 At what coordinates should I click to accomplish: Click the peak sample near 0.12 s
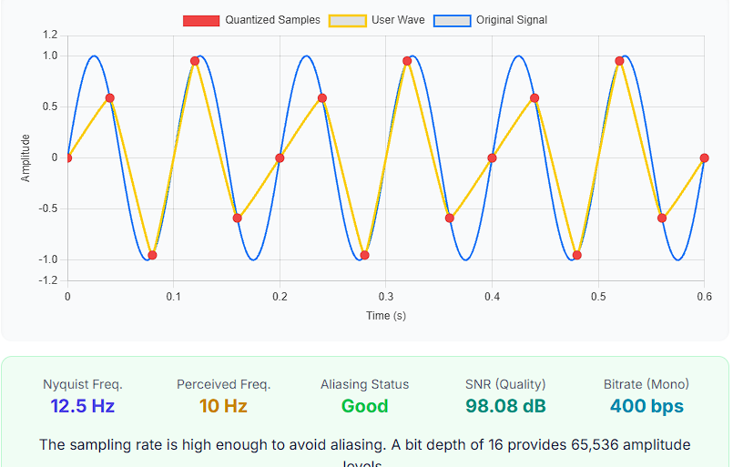(195, 61)
